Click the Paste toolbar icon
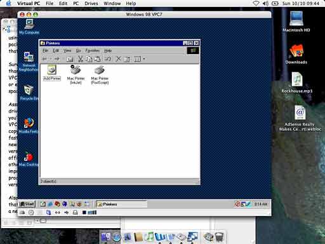 [x=97, y=59]
